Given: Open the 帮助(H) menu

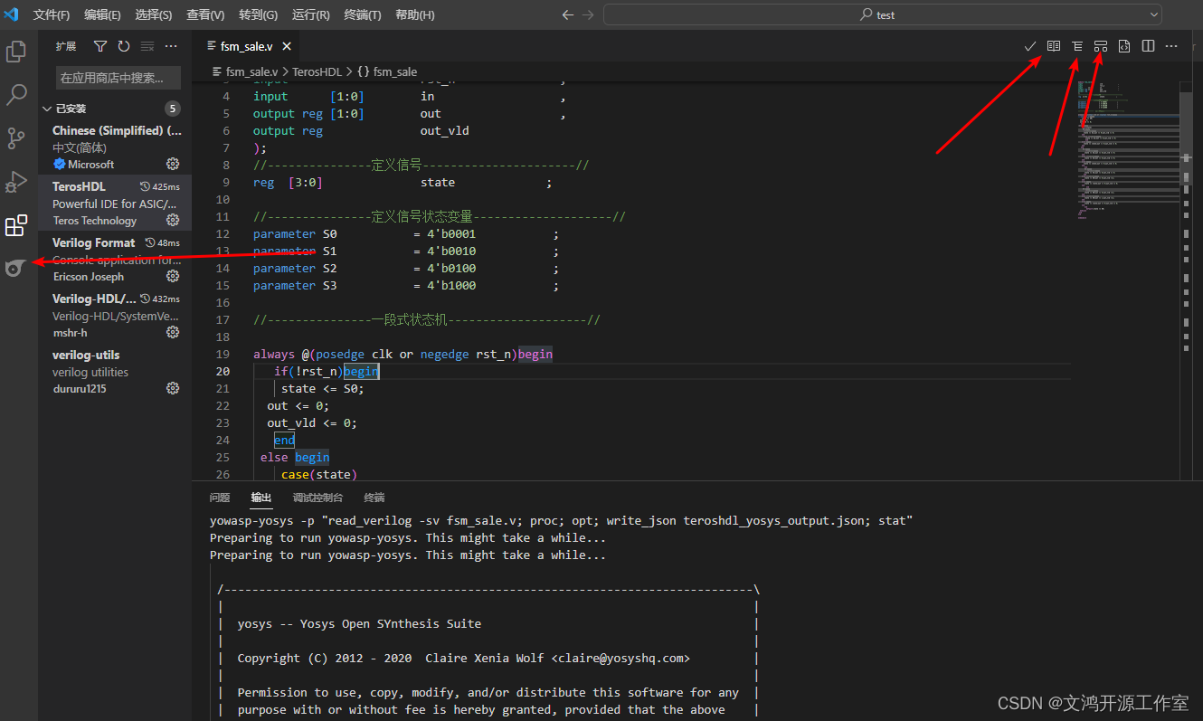Looking at the screenshot, I should point(415,14).
